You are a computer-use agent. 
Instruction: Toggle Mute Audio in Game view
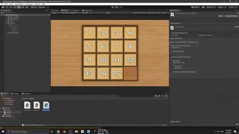(151, 13)
